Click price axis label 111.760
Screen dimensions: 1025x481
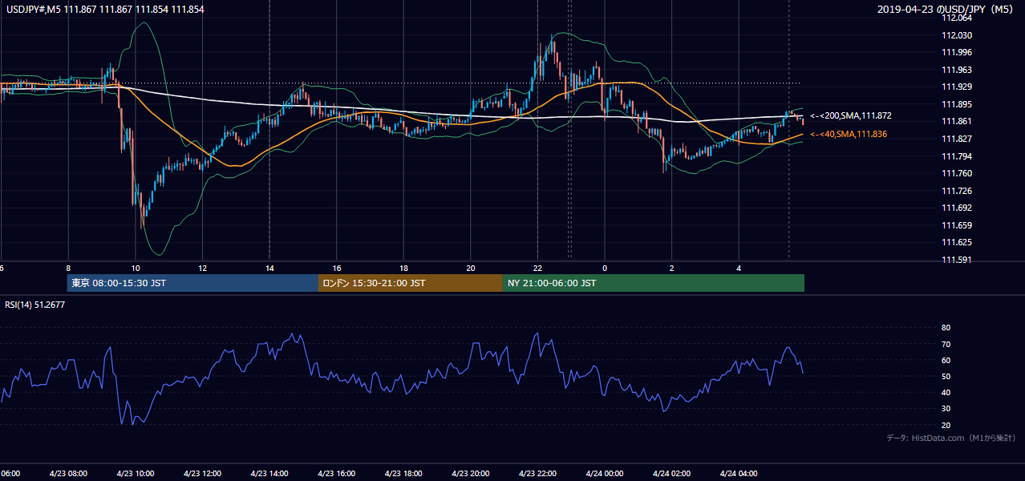click(957, 173)
